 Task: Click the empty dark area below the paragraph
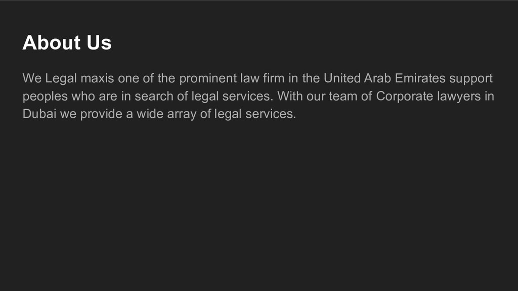pyautogui.click(x=259, y=205)
